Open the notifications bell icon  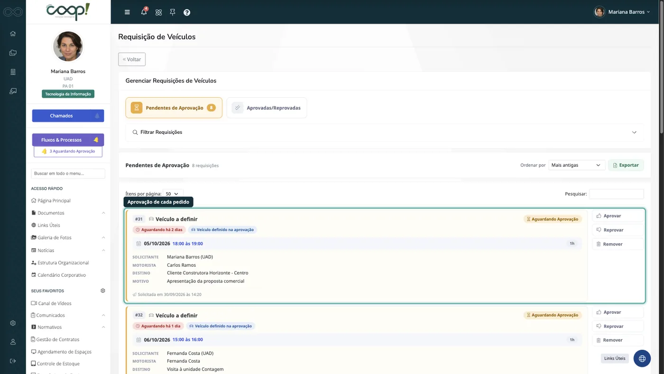click(x=144, y=12)
